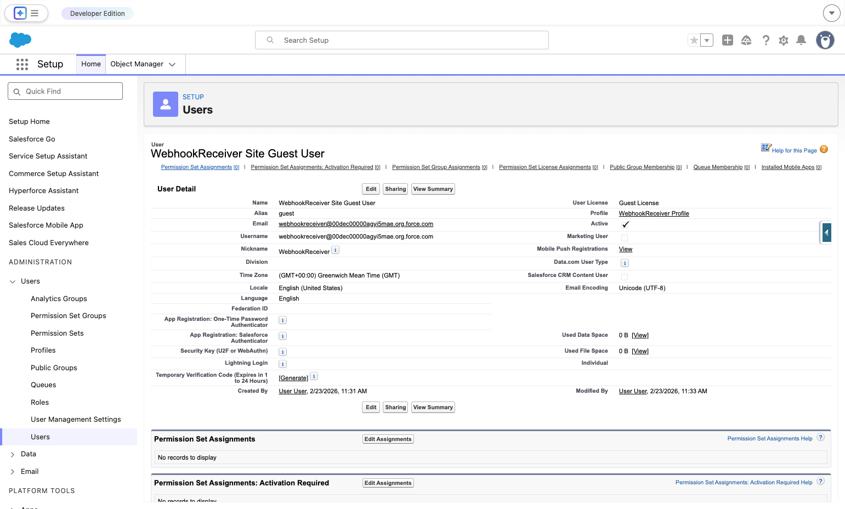Click Edit Assignments for Permission Set Assignments
The image size is (845, 509).
coord(388,439)
